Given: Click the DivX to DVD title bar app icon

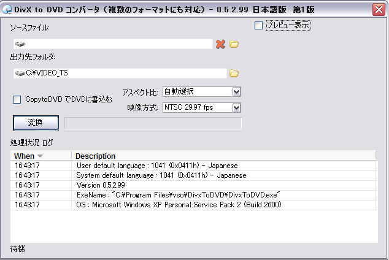Looking at the screenshot, I should tap(7, 9).
